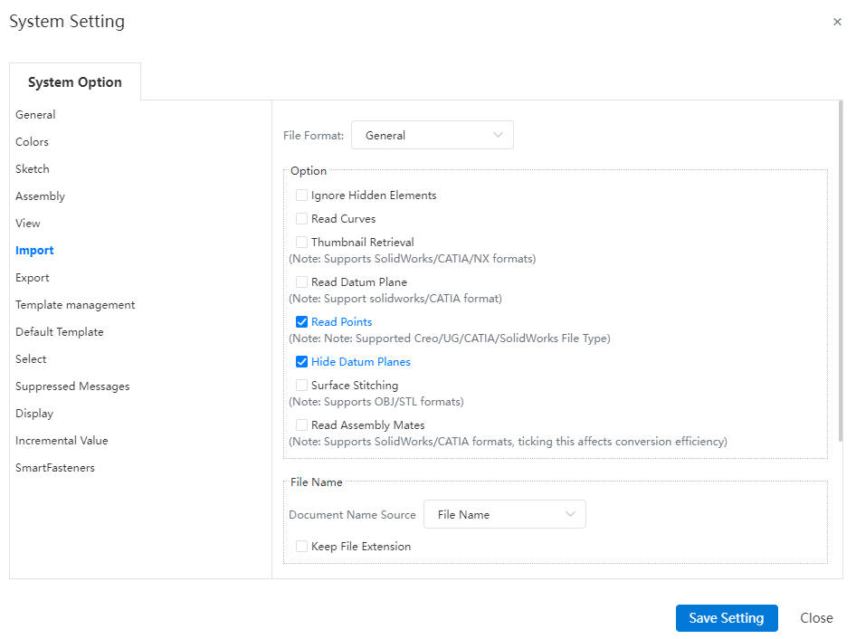The height and width of the screenshot is (639, 856).
Task: Expand the File Format dropdown
Action: click(432, 135)
